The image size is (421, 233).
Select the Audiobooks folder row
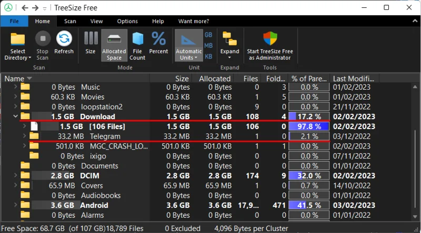tap(206, 195)
